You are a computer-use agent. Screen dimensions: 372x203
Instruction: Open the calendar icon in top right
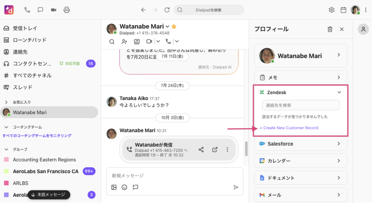(x=343, y=10)
